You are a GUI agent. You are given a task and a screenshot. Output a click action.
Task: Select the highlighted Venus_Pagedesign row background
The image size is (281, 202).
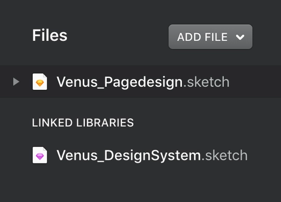tap(140, 82)
